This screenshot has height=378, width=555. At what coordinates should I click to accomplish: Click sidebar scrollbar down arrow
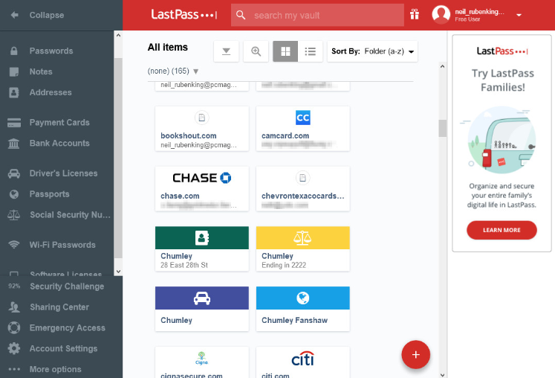pyautogui.click(x=118, y=272)
